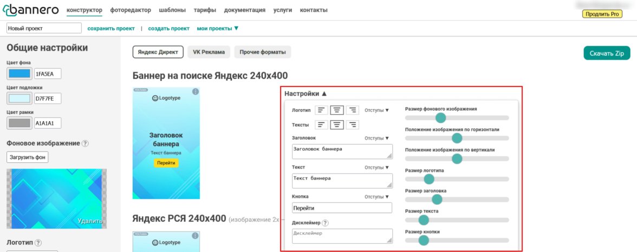Align banner texts to the left
The height and width of the screenshot is (252, 637).
tap(322, 125)
